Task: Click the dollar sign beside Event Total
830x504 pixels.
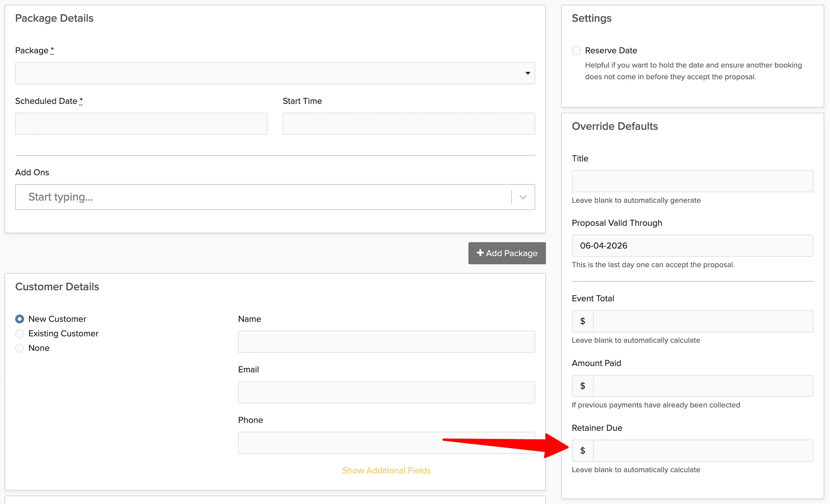Action: click(x=582, y=321)
